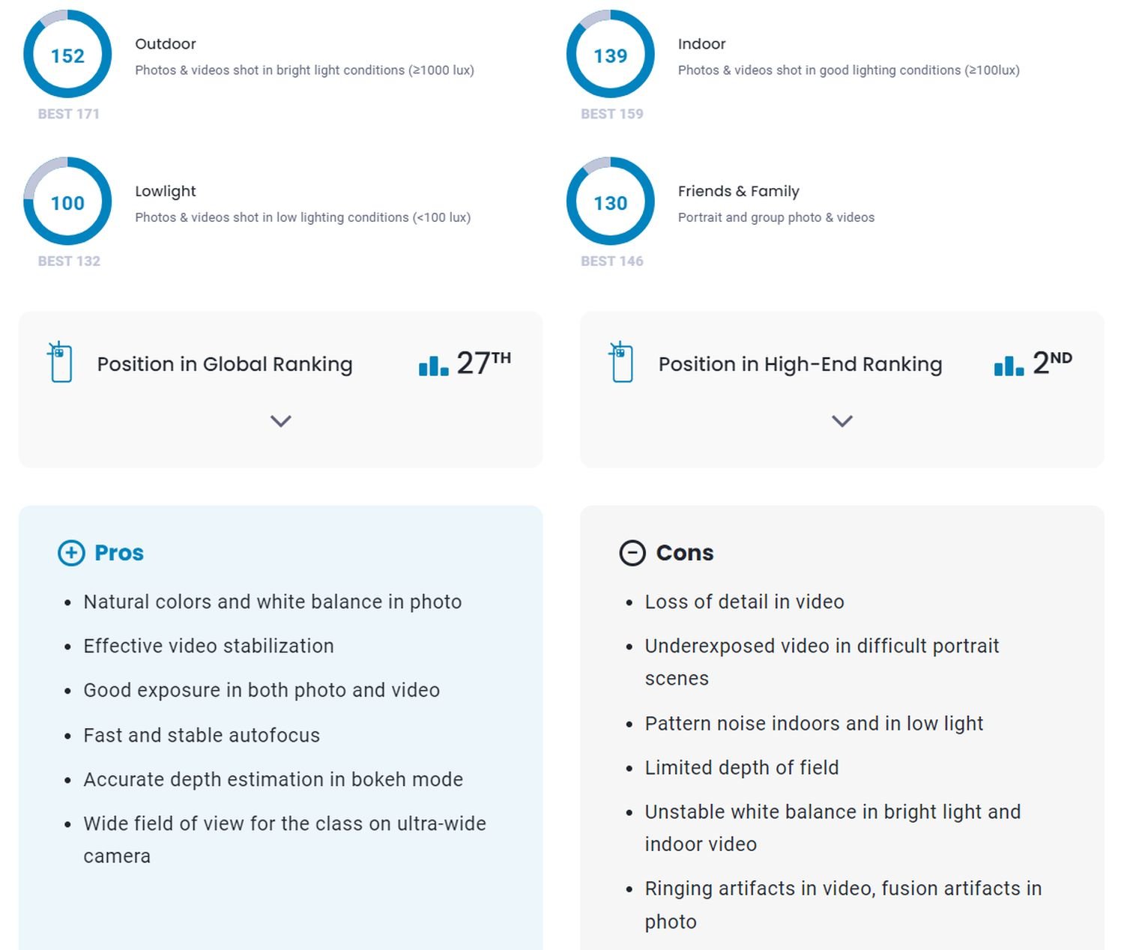Expand the High-End Ranking chevron
The width and height of the screenshot is (1124, 950).
[x=842, y=421]
